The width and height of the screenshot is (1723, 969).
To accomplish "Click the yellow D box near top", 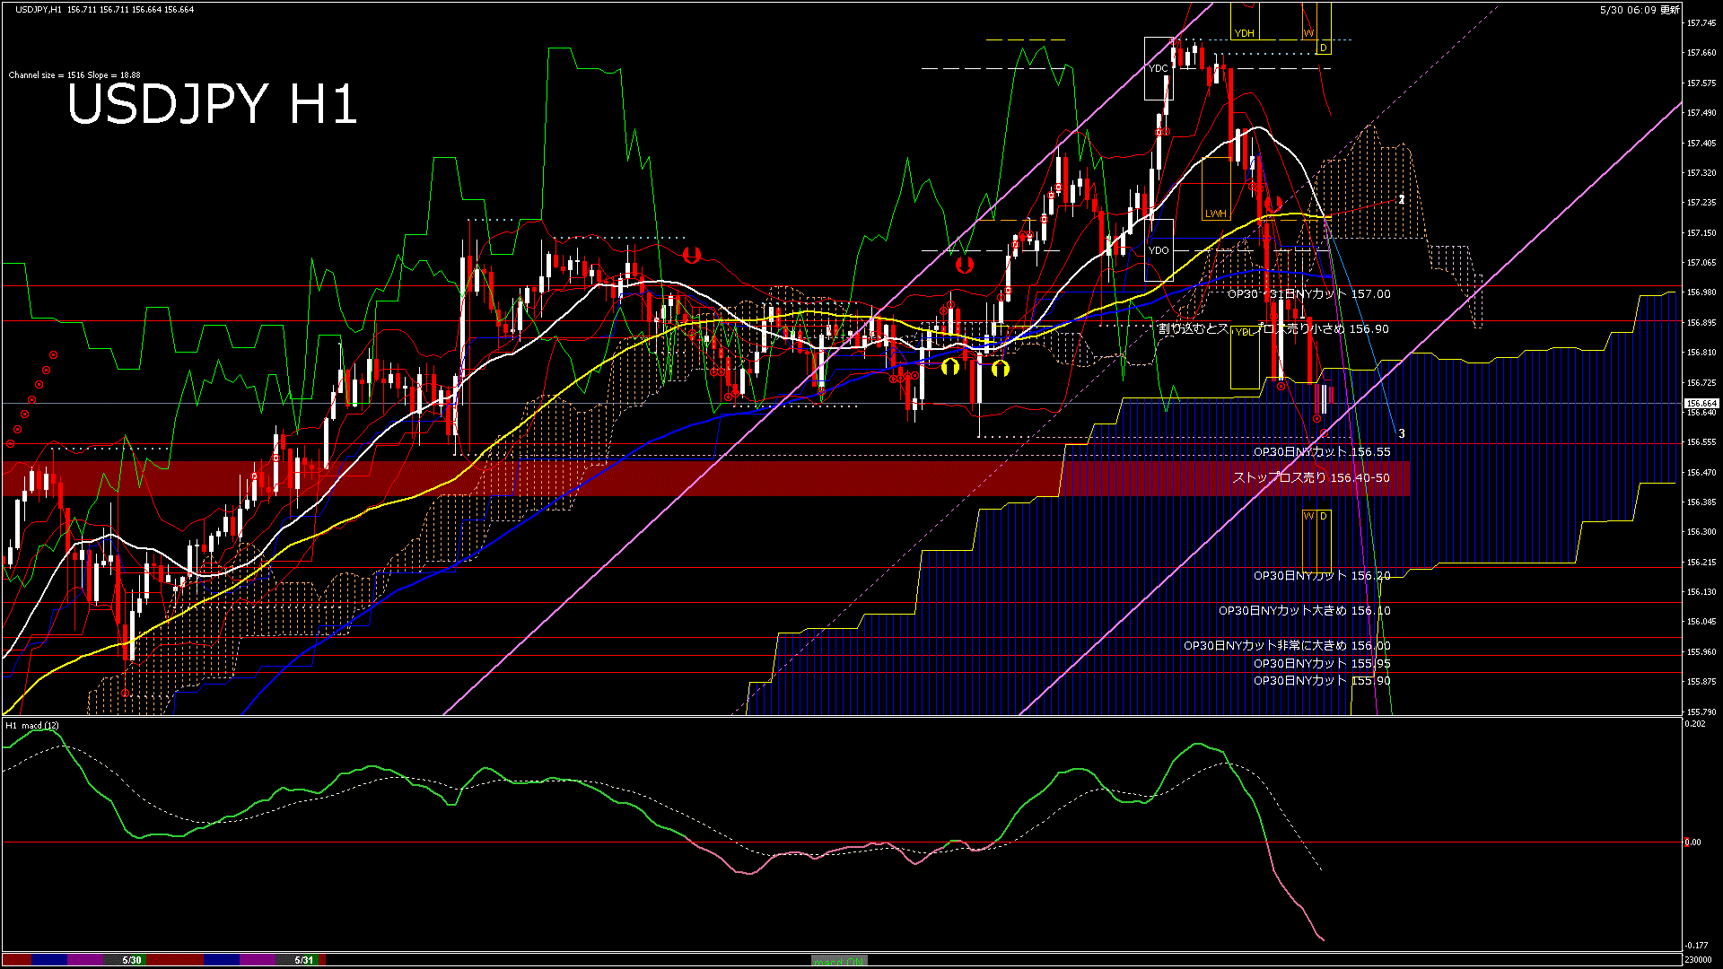I will (1324, 48).
